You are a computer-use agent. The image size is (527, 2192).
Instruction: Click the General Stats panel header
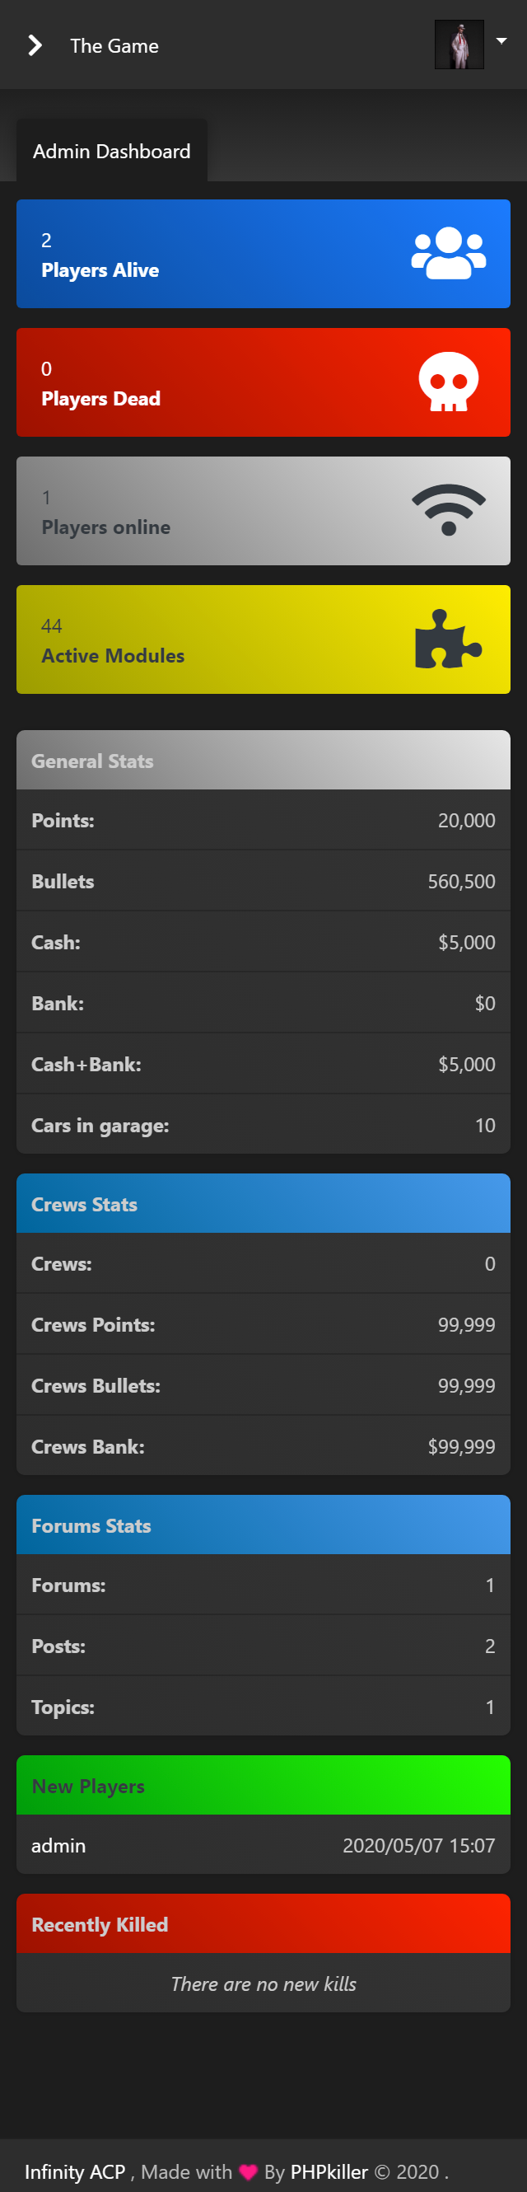point(263,761)
